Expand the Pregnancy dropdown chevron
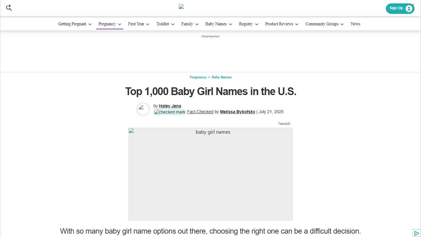This screenshot has height=237, width=421. pyautogui.click(x=120, y=24)
